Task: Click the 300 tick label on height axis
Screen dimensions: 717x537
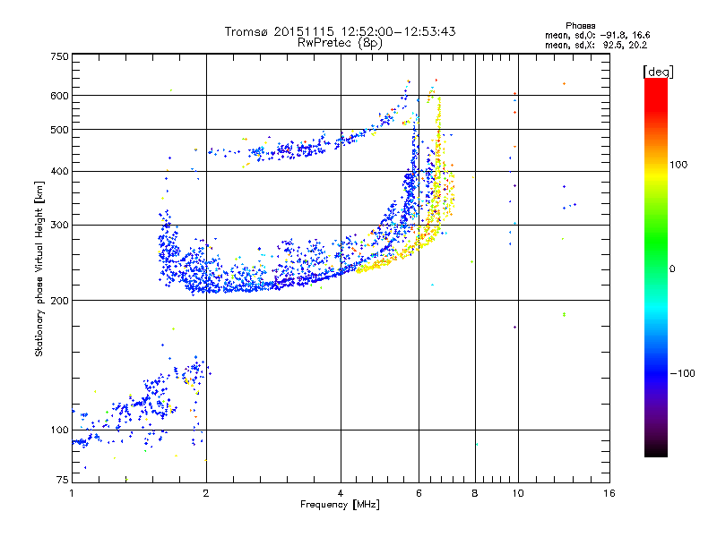Action: (59, 226)
